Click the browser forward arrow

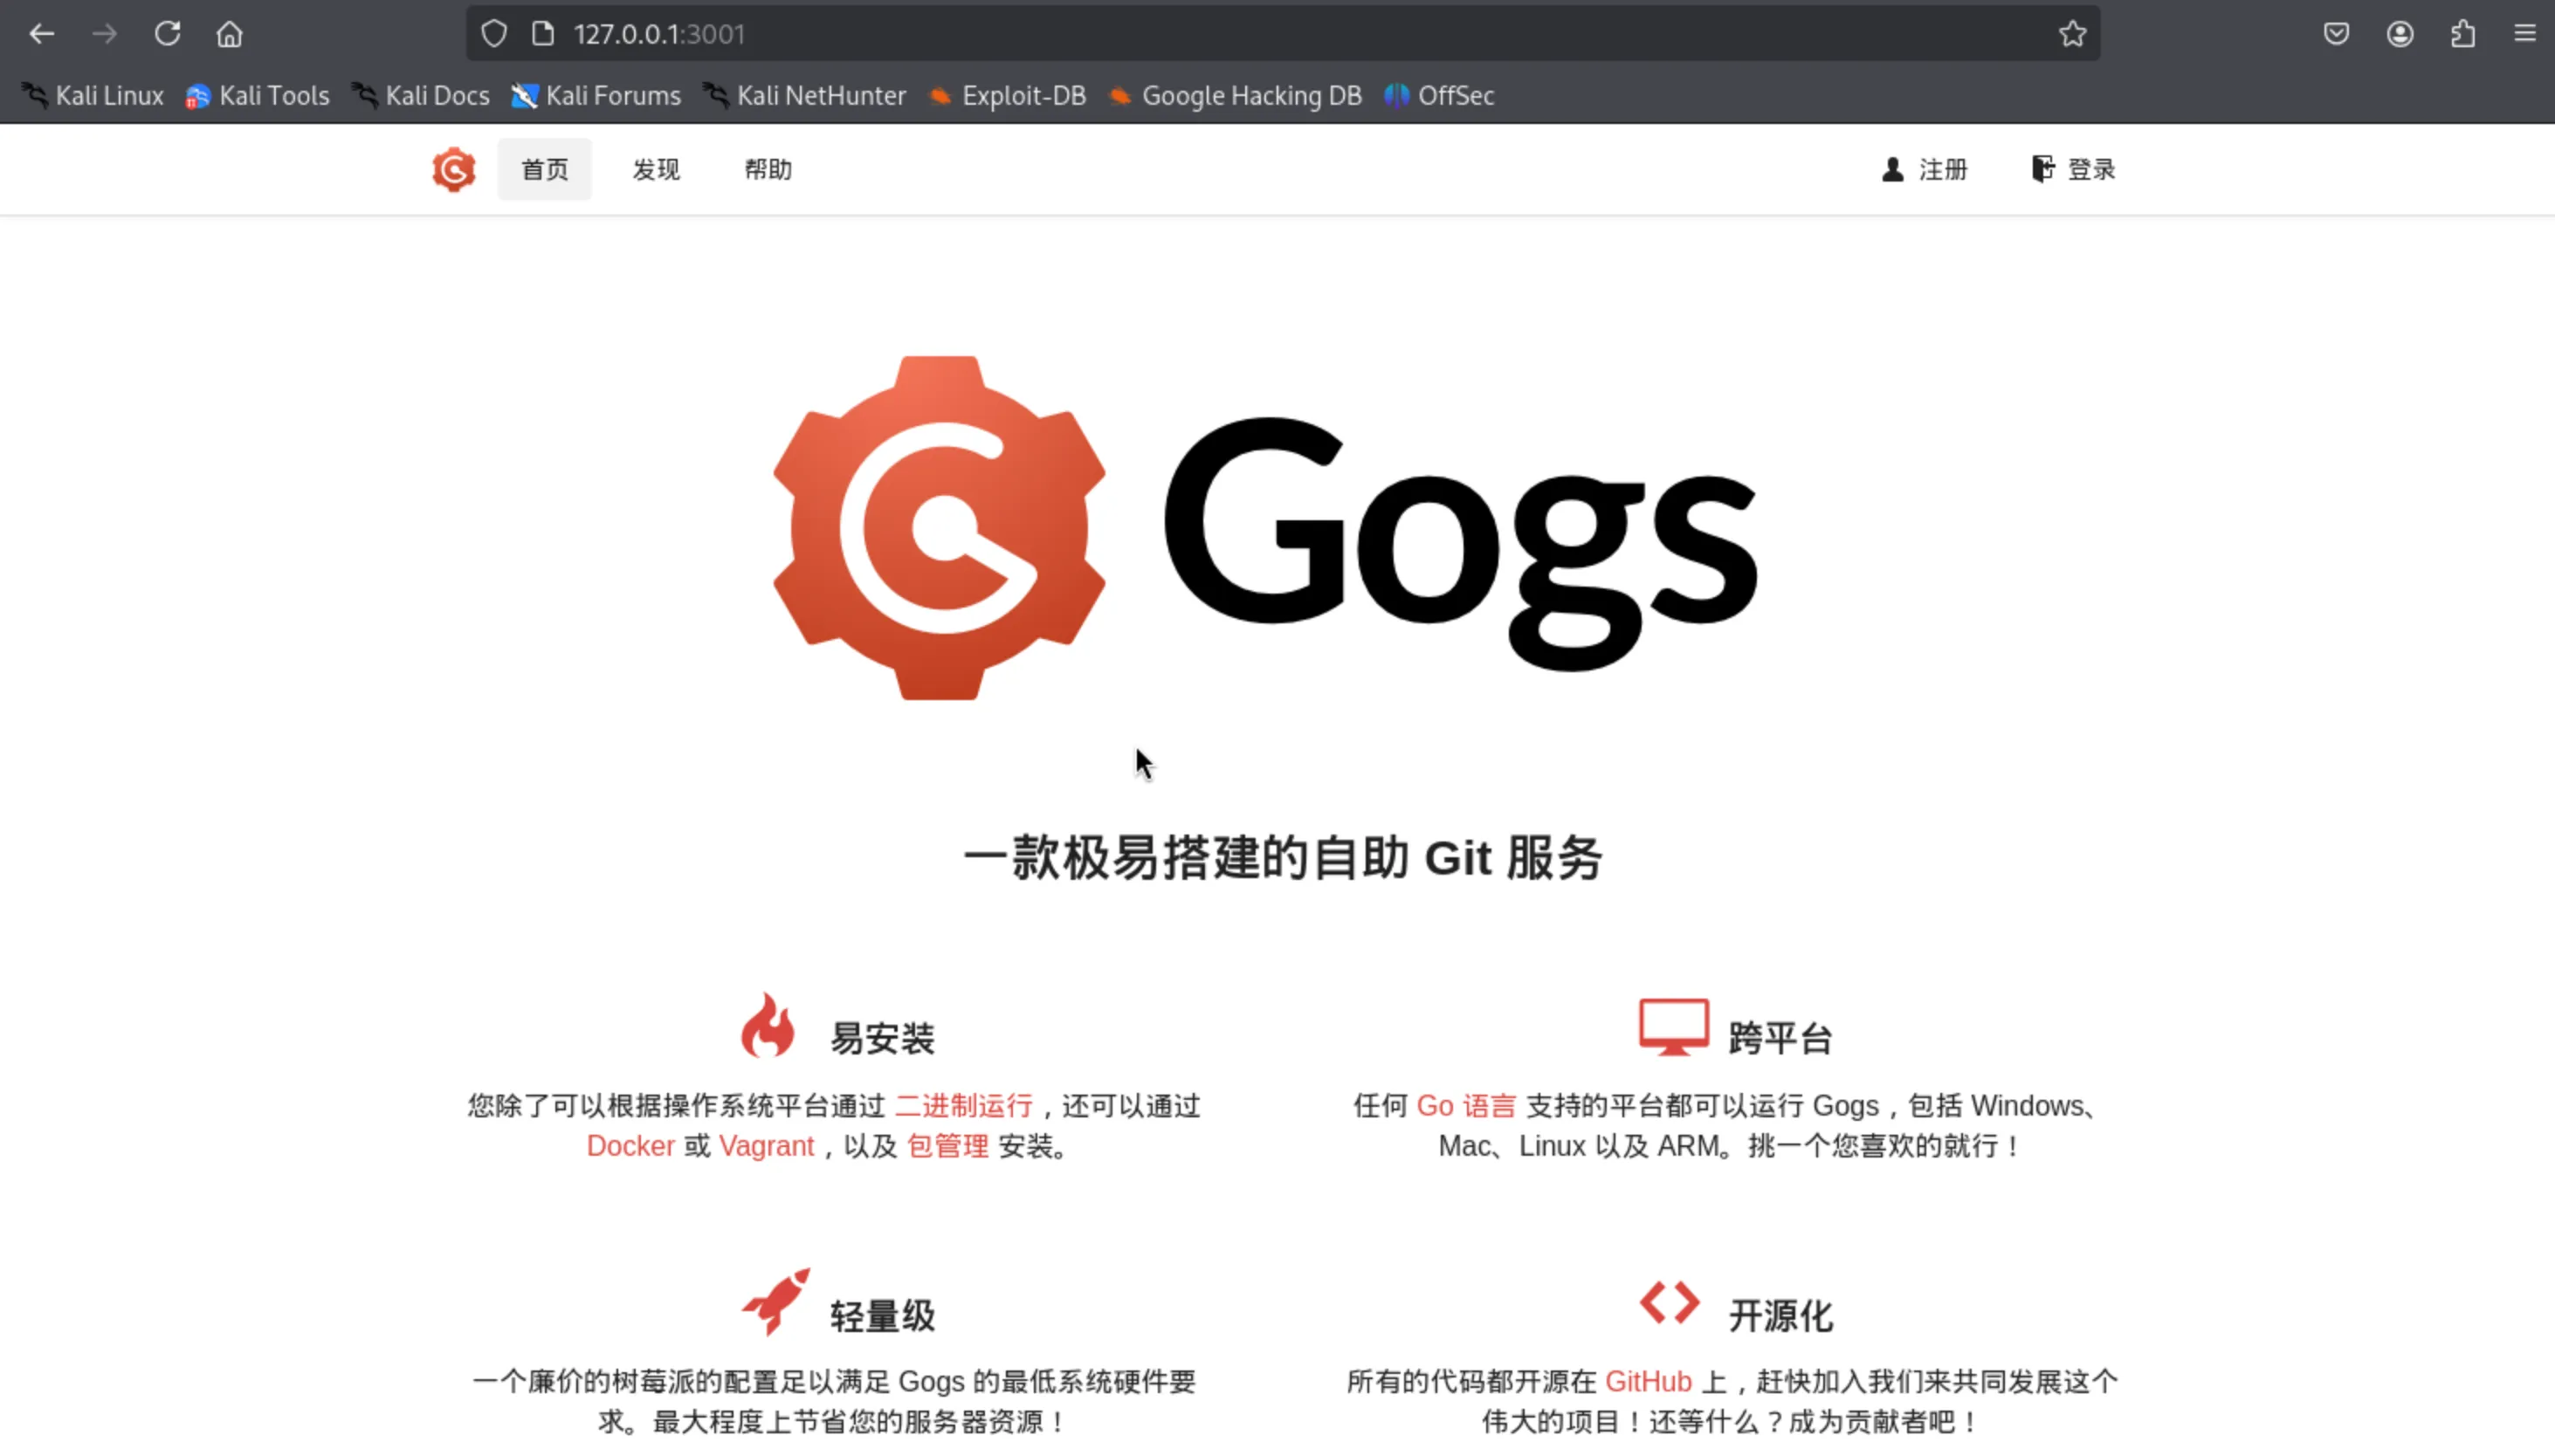(x=104, y=34)
